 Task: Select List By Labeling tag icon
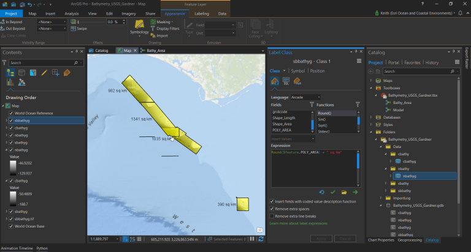pos(67,73)
